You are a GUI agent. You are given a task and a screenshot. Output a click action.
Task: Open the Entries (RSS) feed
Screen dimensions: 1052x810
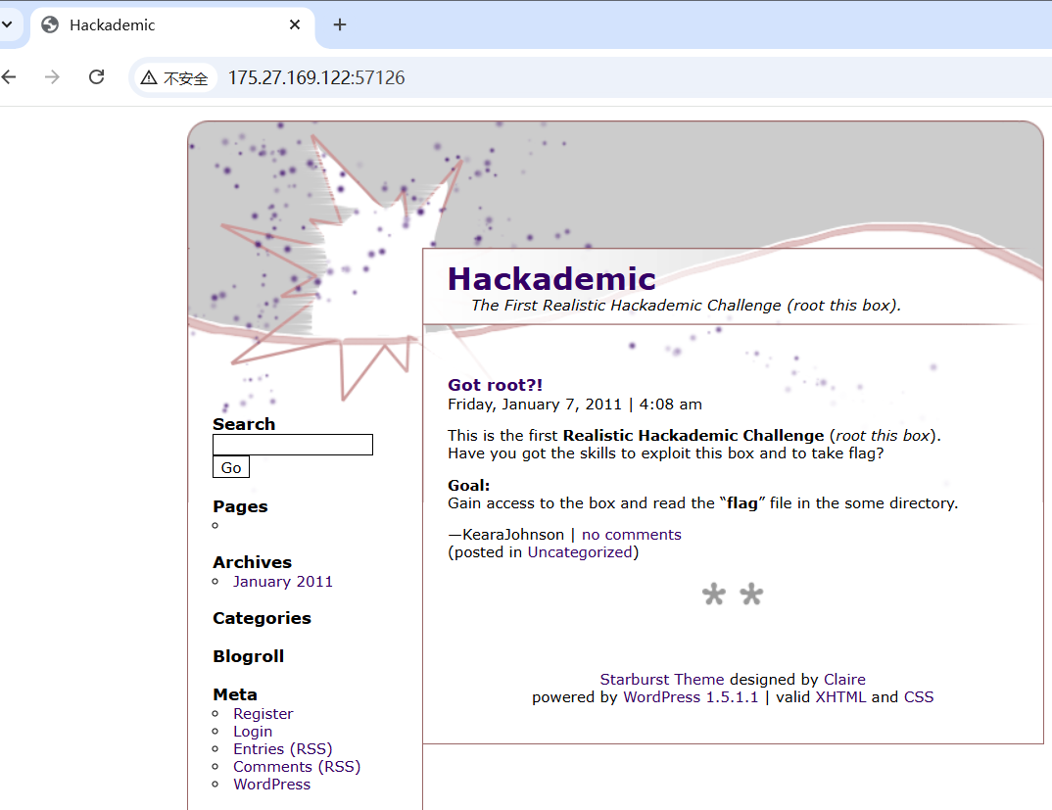282,749
